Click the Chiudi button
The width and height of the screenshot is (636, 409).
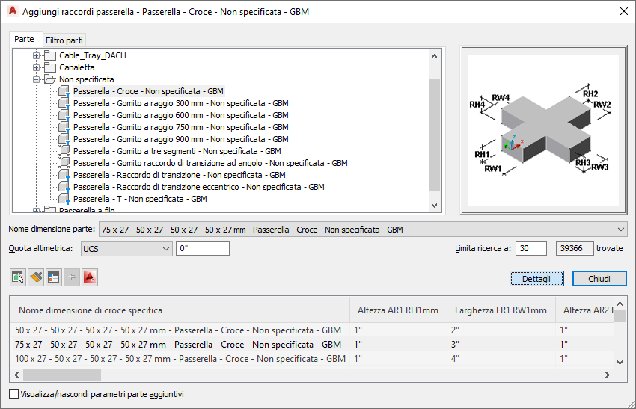coord(599,279)
